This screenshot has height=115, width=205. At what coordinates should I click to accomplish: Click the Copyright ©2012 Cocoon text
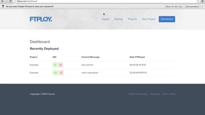(x=42, y=94)
